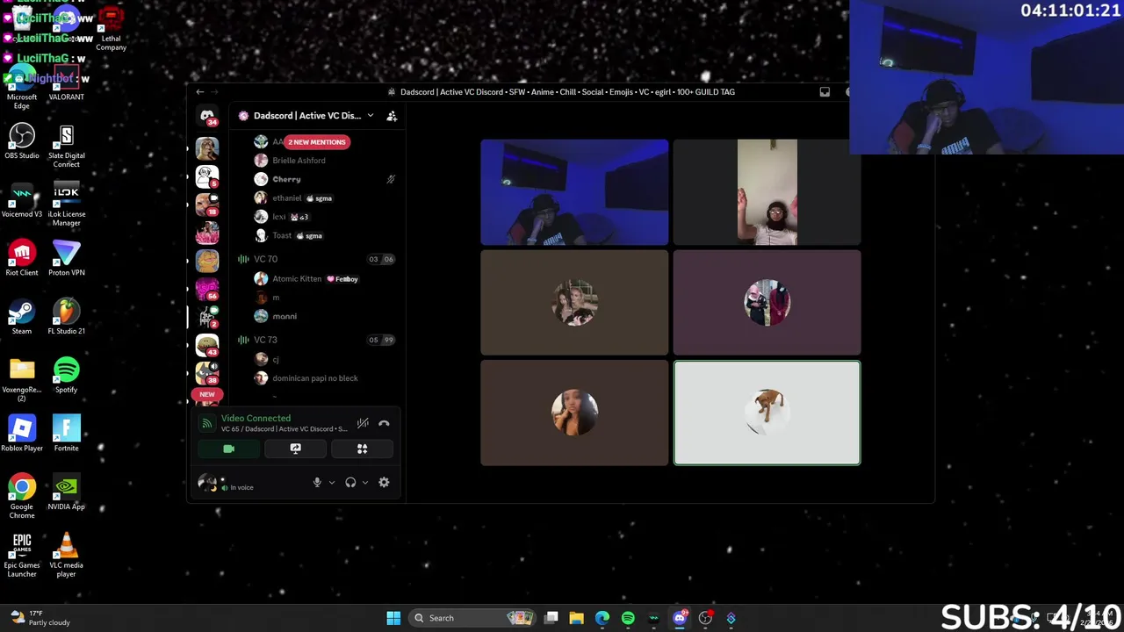Toggle headphone deafen in user panel

coord(350,482)
